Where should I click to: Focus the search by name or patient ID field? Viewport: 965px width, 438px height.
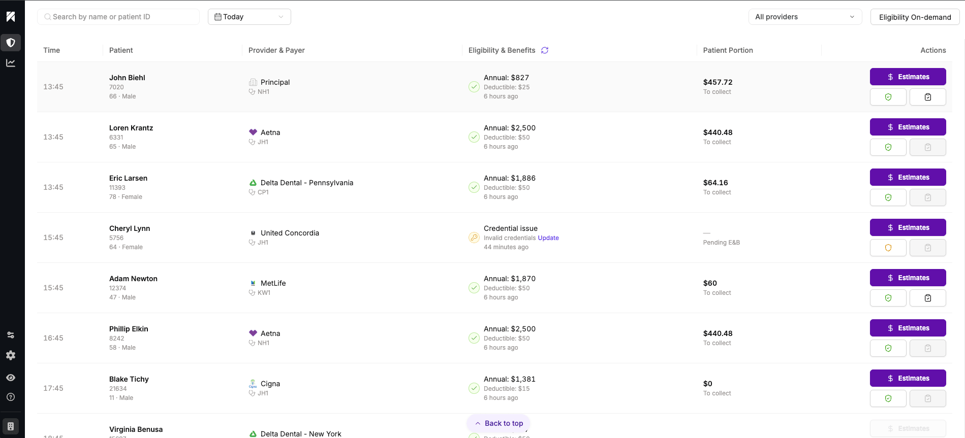(118, 17)
